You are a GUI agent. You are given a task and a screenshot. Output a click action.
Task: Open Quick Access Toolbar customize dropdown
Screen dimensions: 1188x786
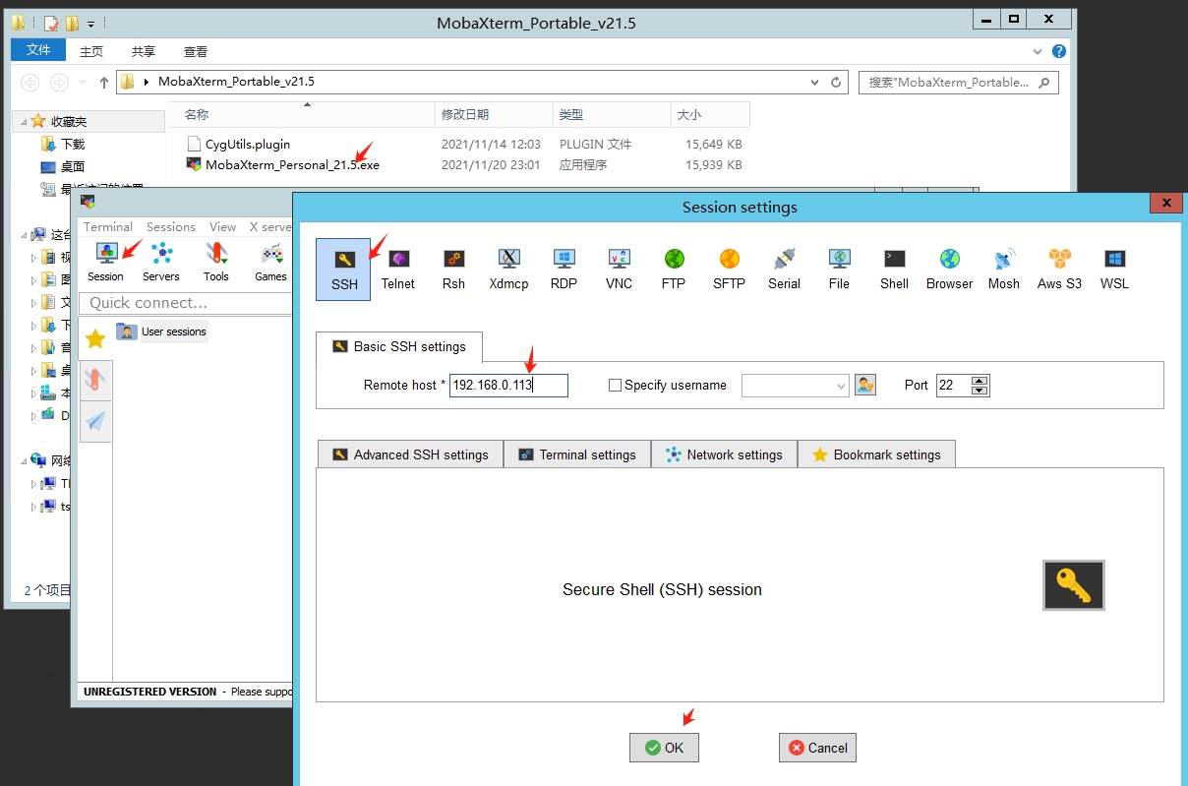point(91,23)
